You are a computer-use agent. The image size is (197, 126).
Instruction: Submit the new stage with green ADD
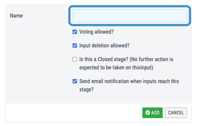152,113
